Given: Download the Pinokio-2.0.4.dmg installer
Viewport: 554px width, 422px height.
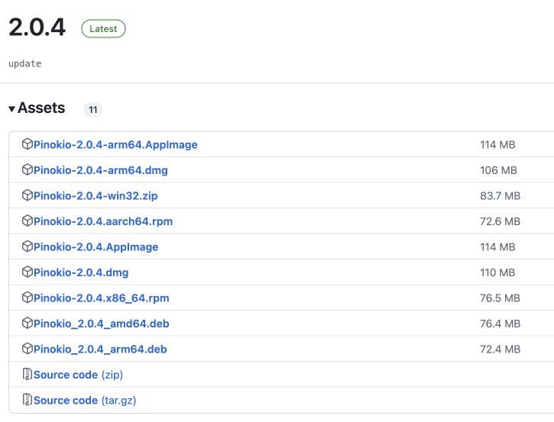Looking at the screenshot, I should [80, 272].
